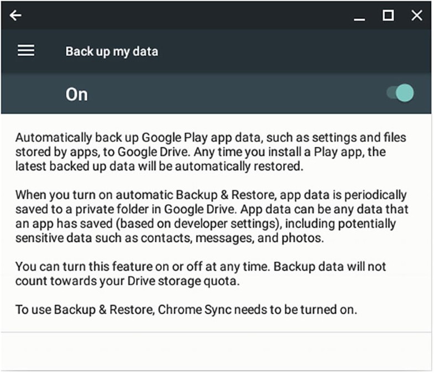Click empty bar area between "On" and switch
The width and height of the screenshot is (434, 373).
click(x=232, y=94)
